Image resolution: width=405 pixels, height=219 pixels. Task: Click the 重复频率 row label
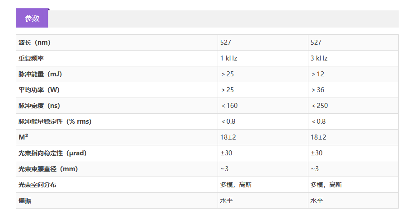click(31, 58)
